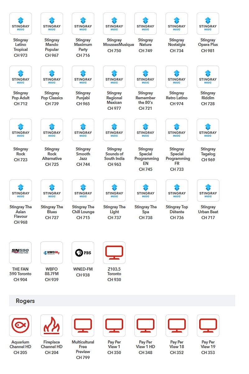Screen dimensions: 249x374
Task: Select the 'CH 938' channel number
Action: pos(83,275)
